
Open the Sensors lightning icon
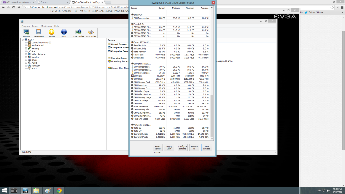52,33
